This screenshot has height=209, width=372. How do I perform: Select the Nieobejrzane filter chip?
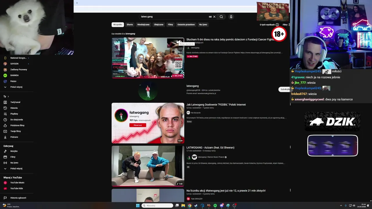click(143, 25)
